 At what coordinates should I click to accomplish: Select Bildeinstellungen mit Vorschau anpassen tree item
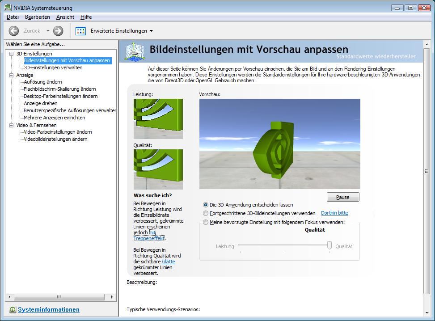coord(67,60)
